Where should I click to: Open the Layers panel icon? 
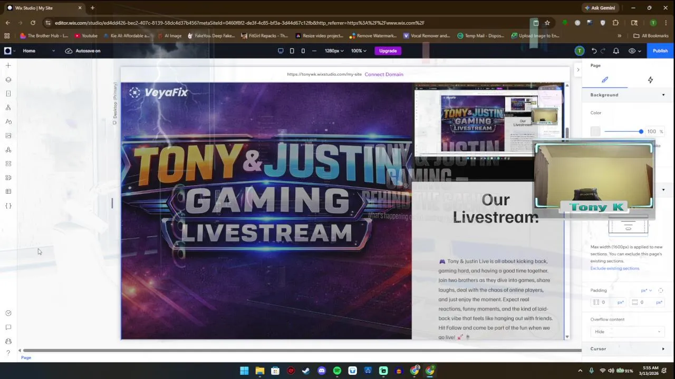(x=8, y=80)
